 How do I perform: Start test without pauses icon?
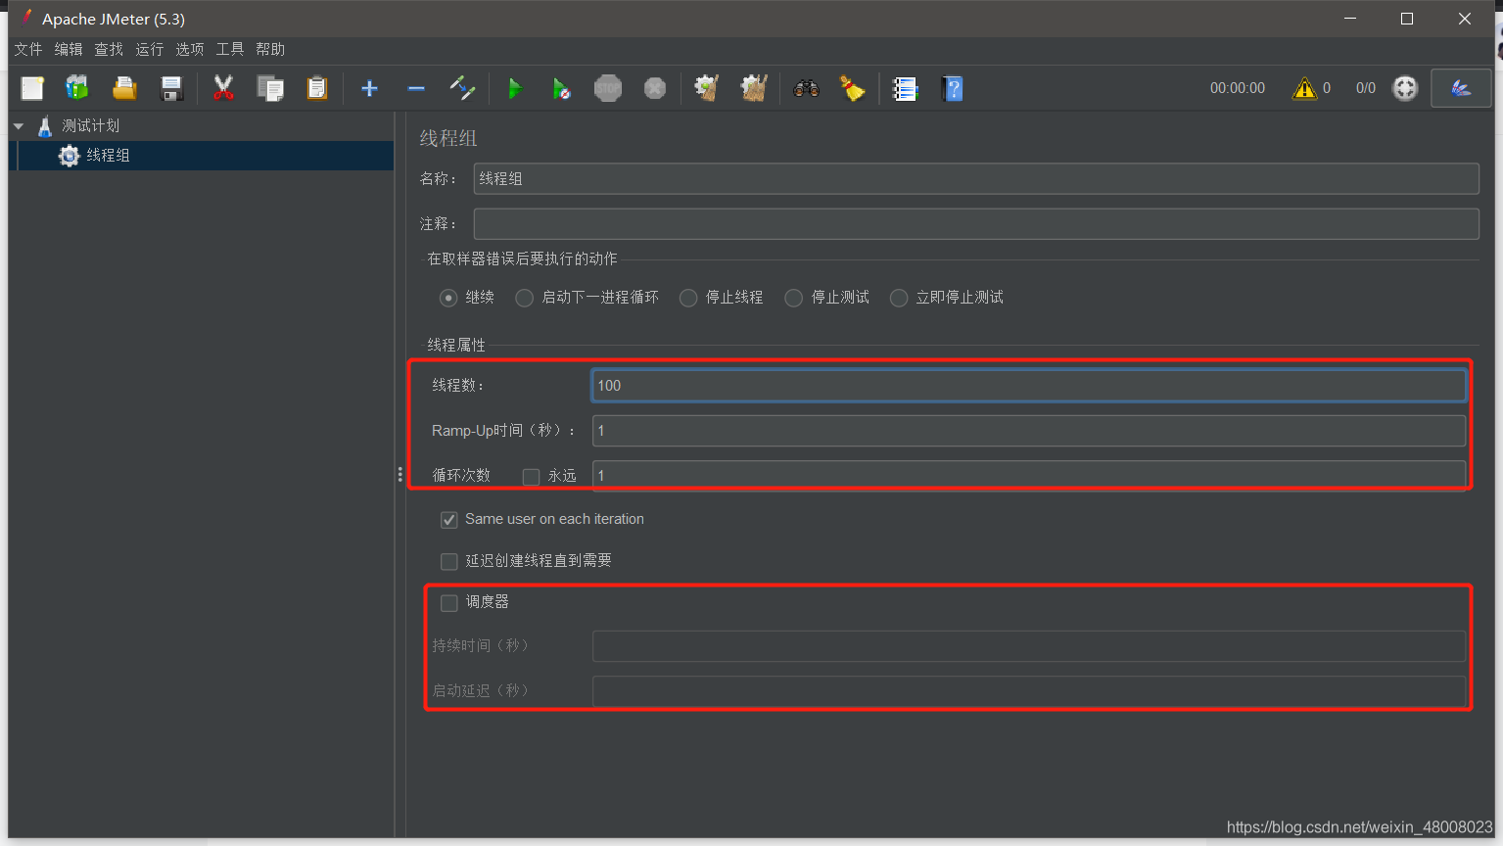(561, 88)
